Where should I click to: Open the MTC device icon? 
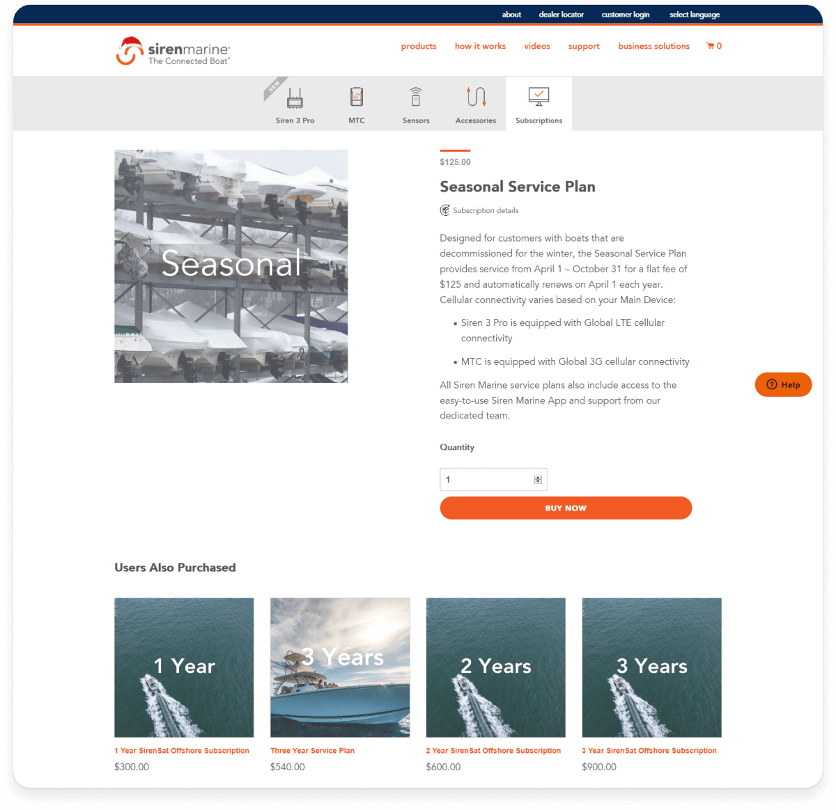357,97
